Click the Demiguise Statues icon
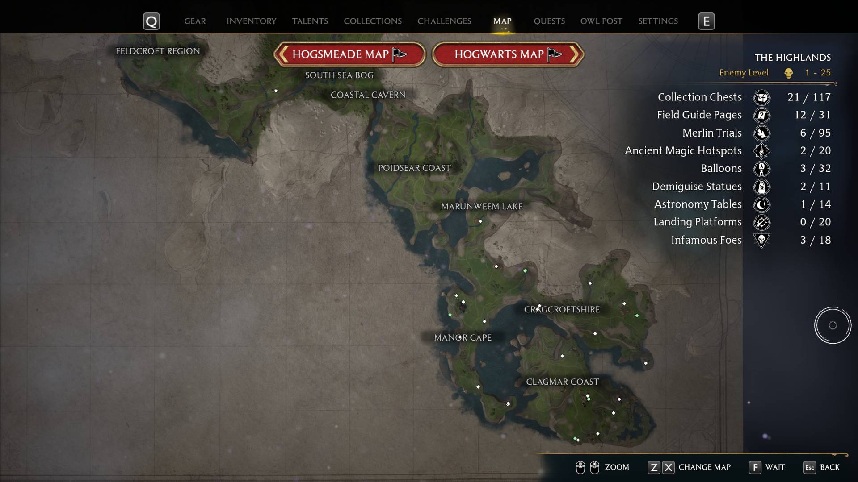Viewport: 858px width, 482px height. click(761, 187)
